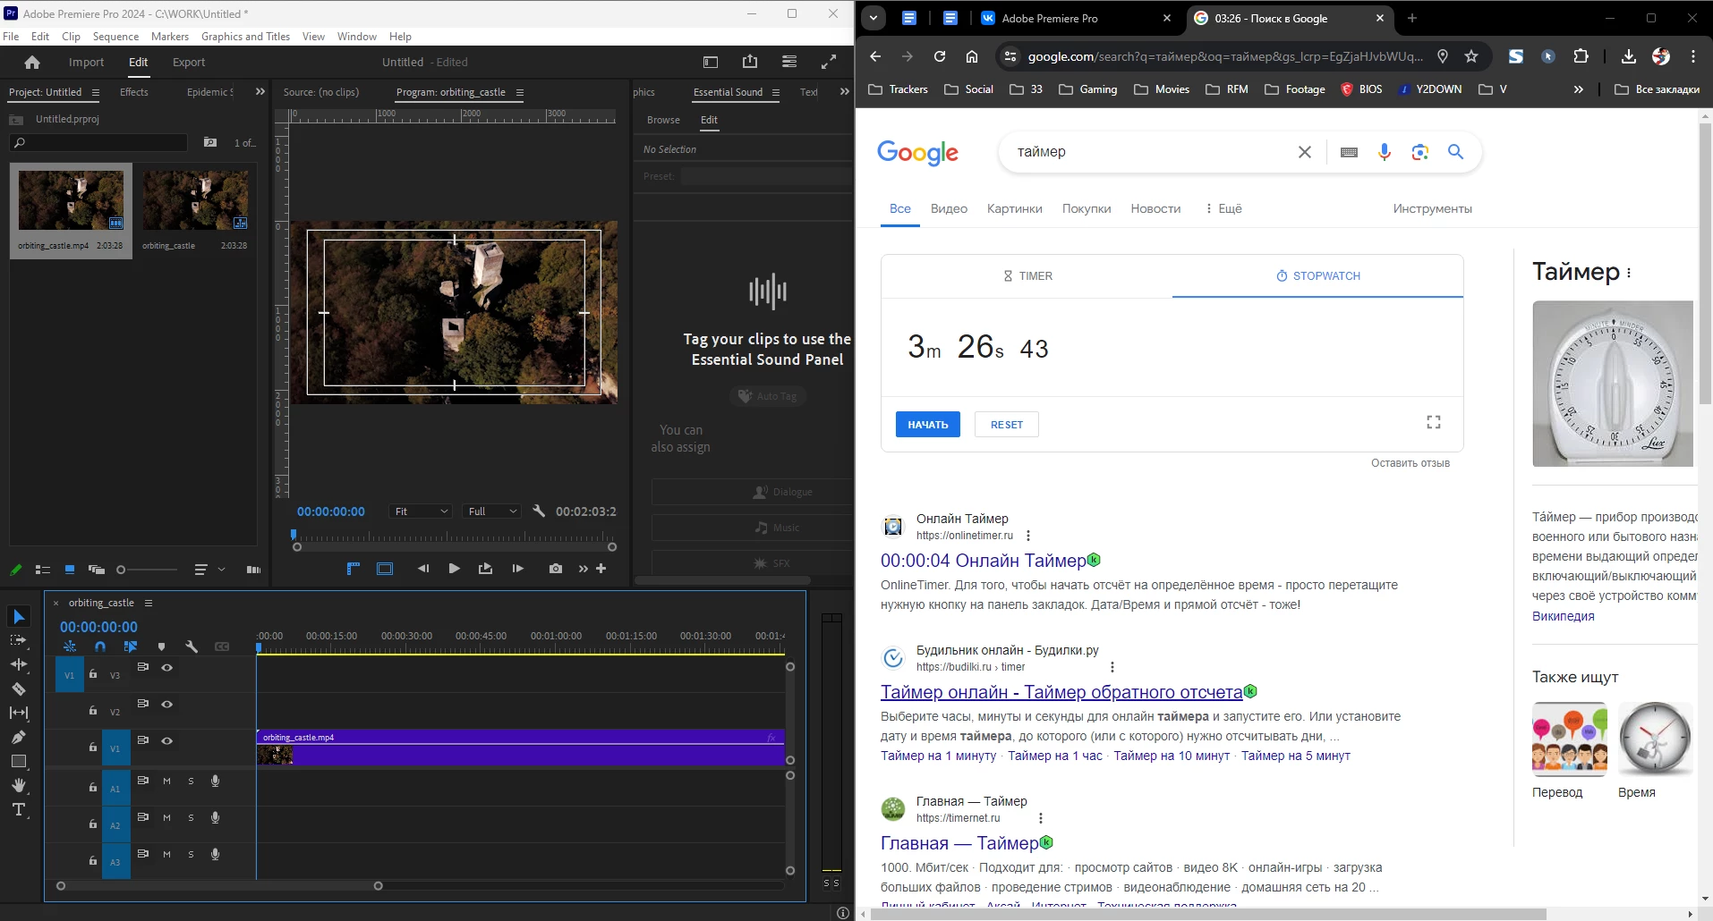This screenshot has width=1713, height=921.
Task: Mute audio track A1
Action: tap(166, 782)
